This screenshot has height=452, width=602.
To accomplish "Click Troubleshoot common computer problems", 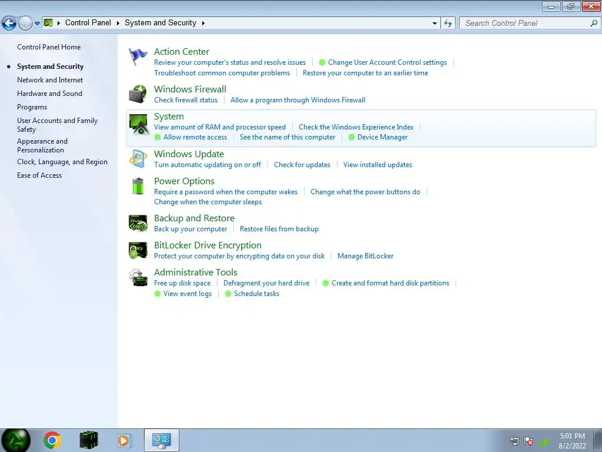I will click(x=222, y=72).
